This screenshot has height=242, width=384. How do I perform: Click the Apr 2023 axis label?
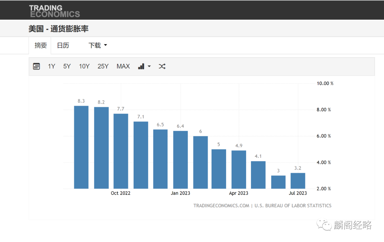239,193
